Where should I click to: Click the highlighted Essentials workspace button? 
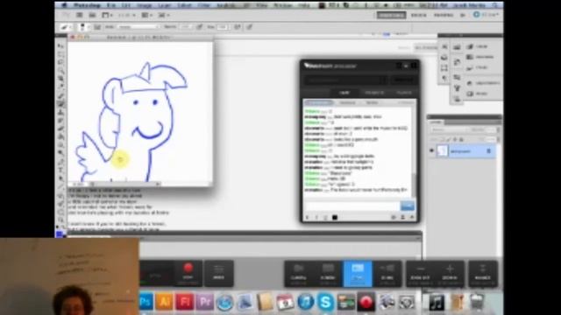pyautogui.click(x=391, y=15)
